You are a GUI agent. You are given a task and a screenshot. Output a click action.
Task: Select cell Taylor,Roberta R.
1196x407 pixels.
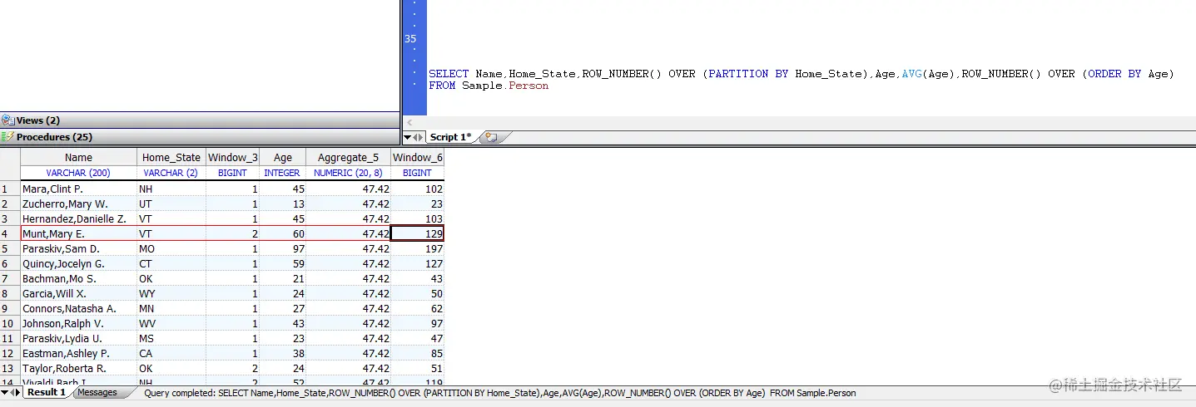pyautogui.click(x=78, y=368)
